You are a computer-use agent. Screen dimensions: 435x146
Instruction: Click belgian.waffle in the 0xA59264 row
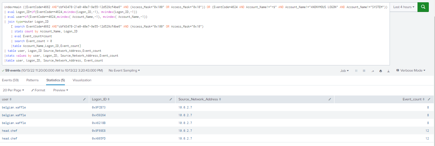pyautogui.click(x=14, y=115)
